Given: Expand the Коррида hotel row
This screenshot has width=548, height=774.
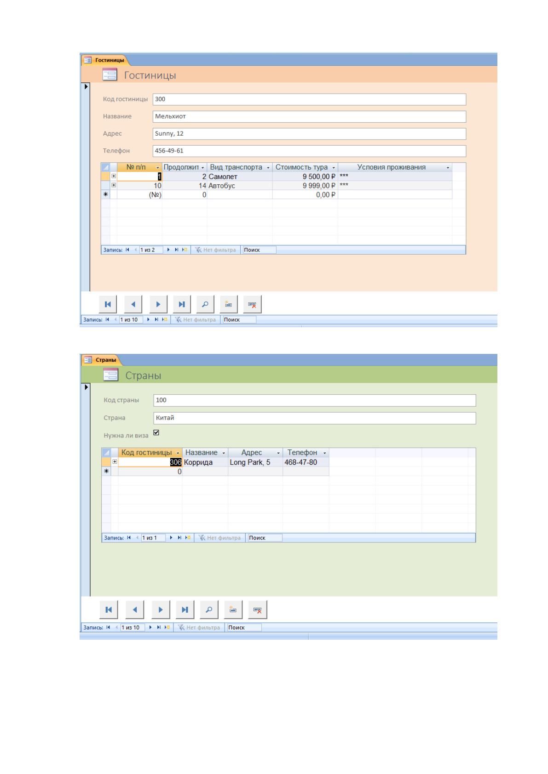Looking at the screenshot, I should (x=115, y=462).
